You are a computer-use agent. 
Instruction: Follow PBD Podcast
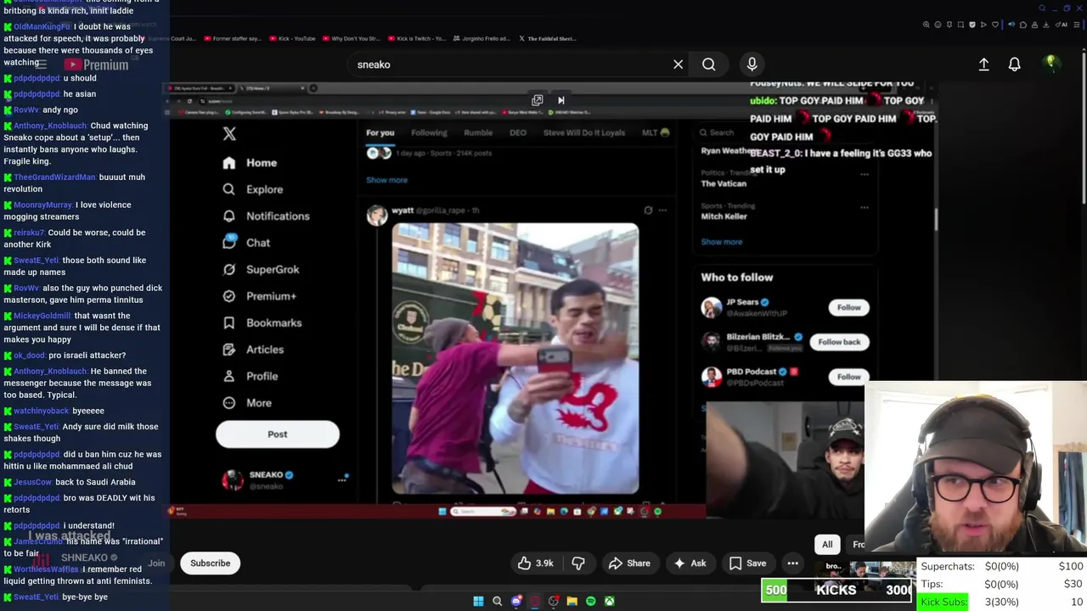coord(848,377)
